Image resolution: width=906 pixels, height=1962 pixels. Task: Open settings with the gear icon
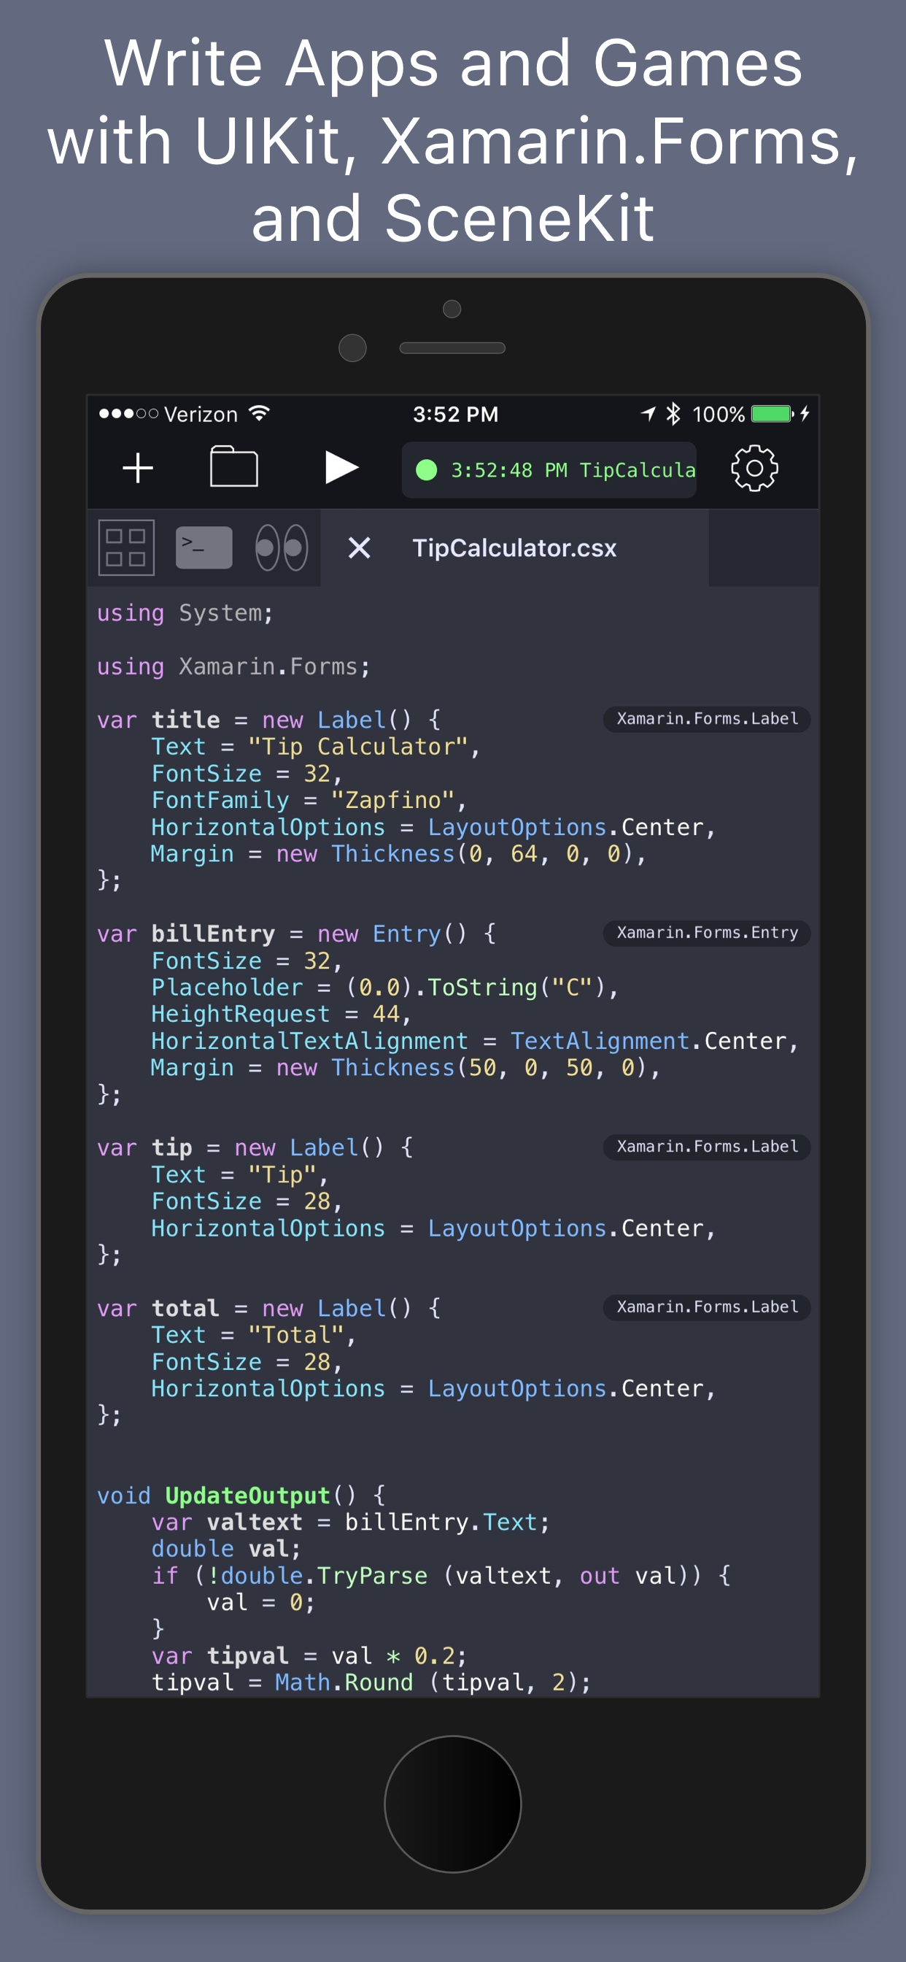click(x=754, y=469)
